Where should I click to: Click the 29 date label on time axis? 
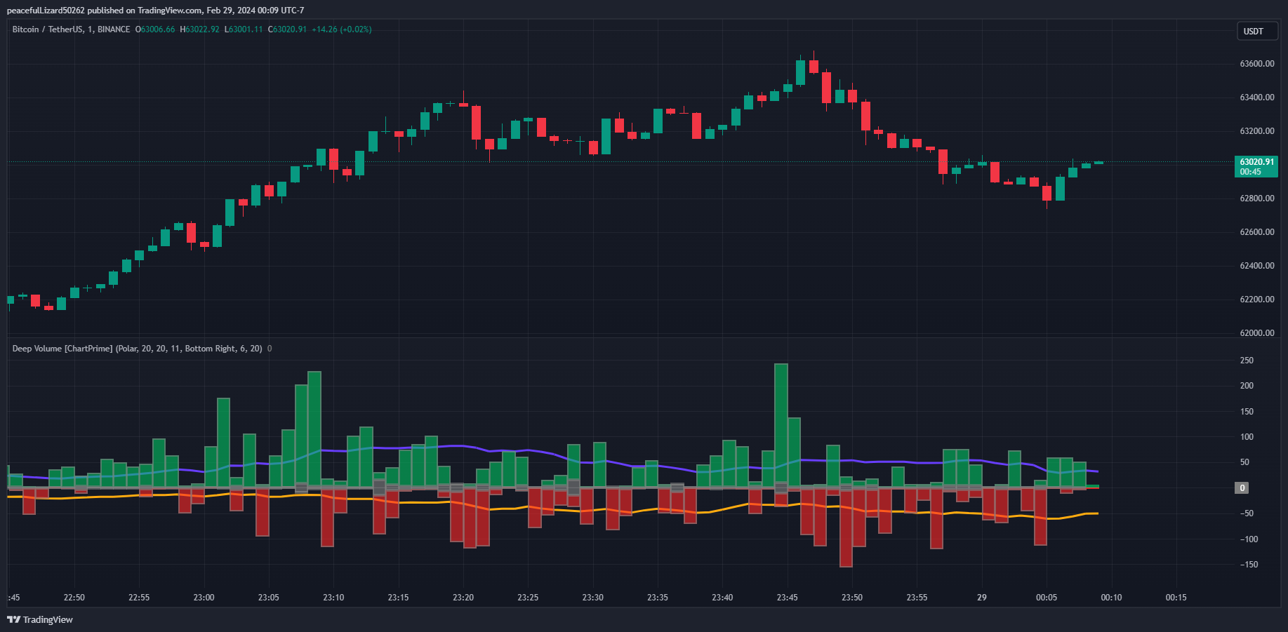tap(981, 598)
